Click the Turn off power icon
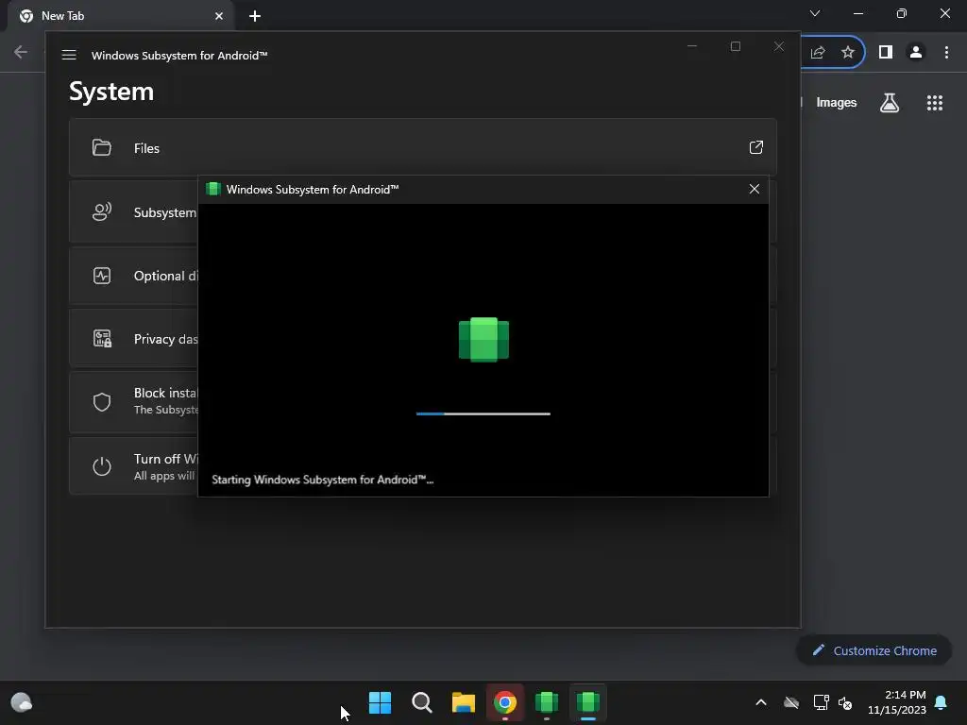 point(102,466)
